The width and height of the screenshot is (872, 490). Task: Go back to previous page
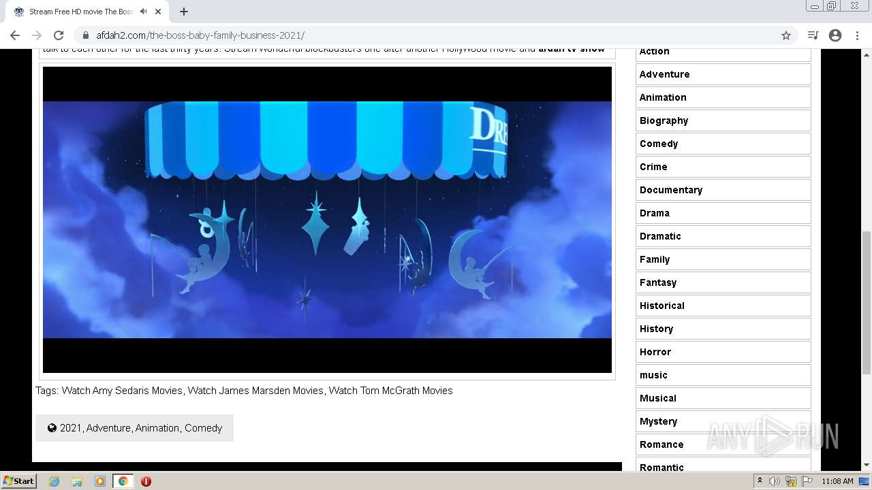pyautogui.click(x=15, y=35)
